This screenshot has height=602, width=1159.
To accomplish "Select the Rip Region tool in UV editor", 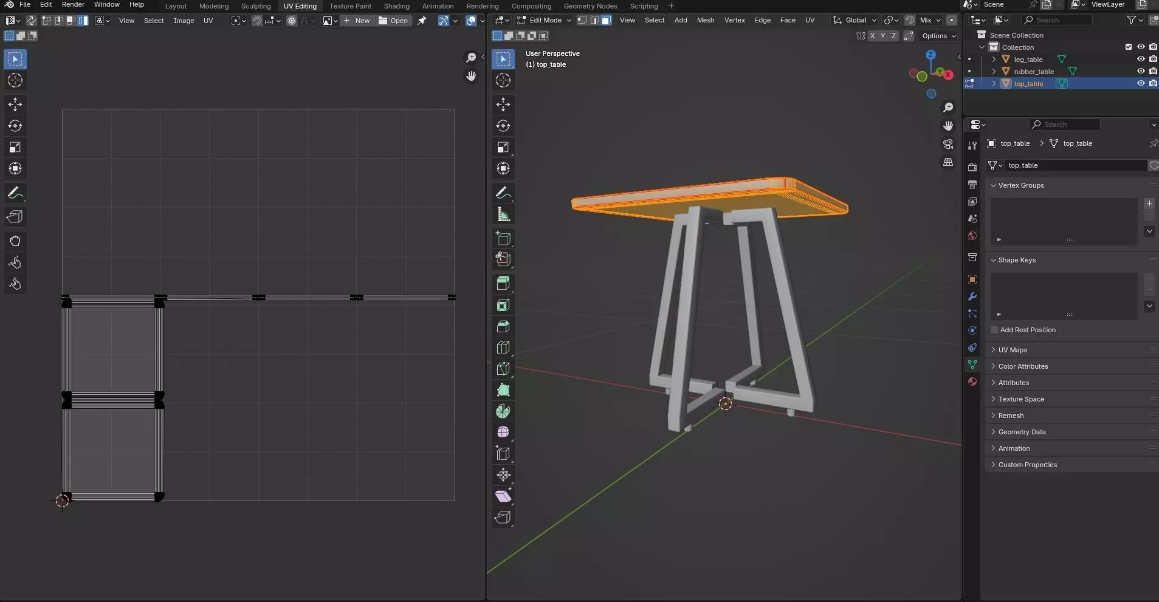I will point(15,217).
